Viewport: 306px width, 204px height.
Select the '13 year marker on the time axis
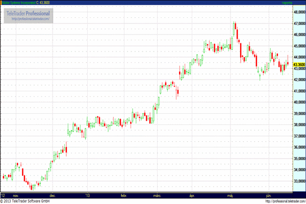point(87,195)
